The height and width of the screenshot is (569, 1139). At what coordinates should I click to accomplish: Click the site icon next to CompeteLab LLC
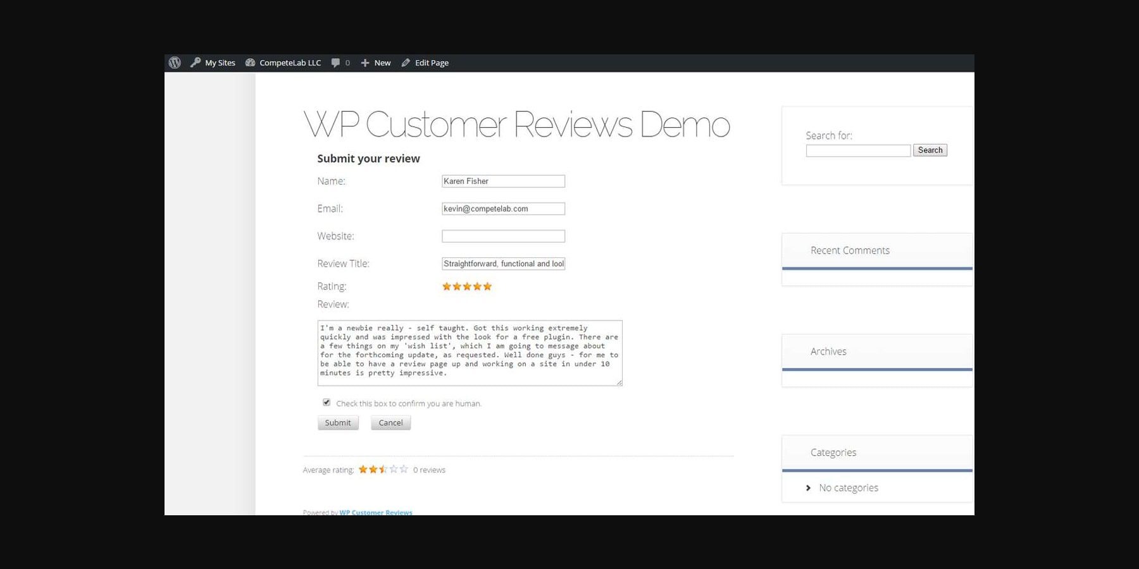pos(249,62)
